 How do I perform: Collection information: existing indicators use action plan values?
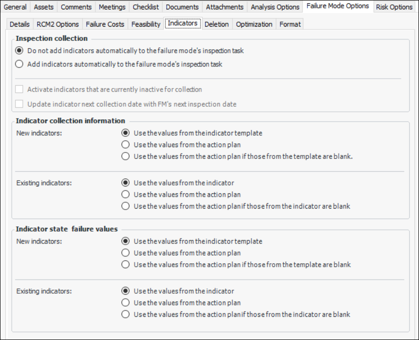click(126, 194)
